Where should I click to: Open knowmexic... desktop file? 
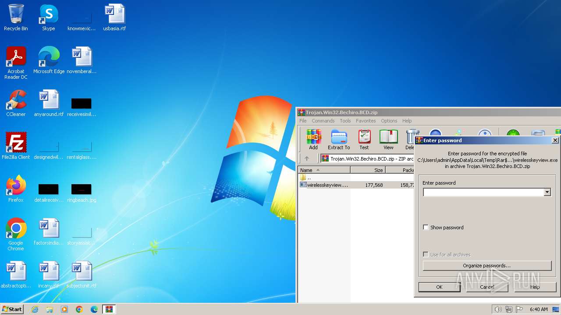coord(82,20)
